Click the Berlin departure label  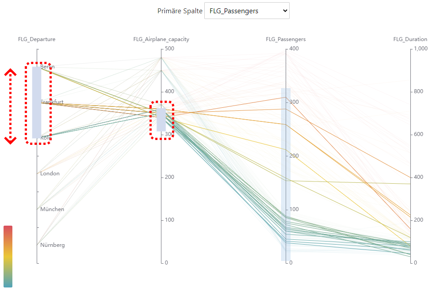[48, 67]
